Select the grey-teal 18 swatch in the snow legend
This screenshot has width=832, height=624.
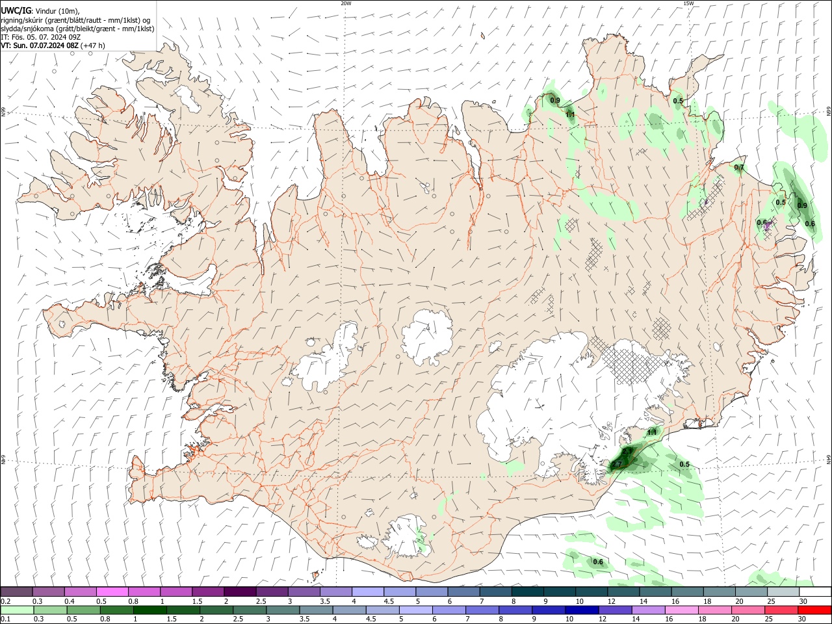(x=719, y=591)
